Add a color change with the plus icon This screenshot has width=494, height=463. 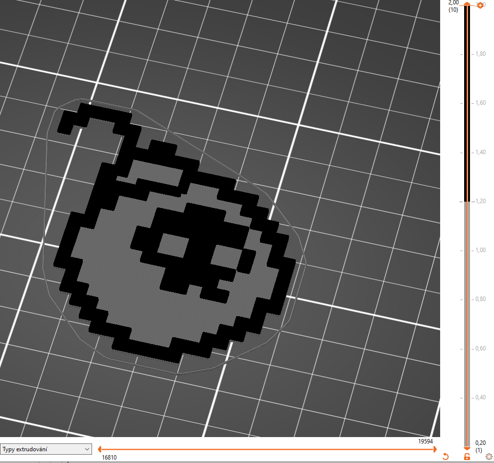(480, 5)
